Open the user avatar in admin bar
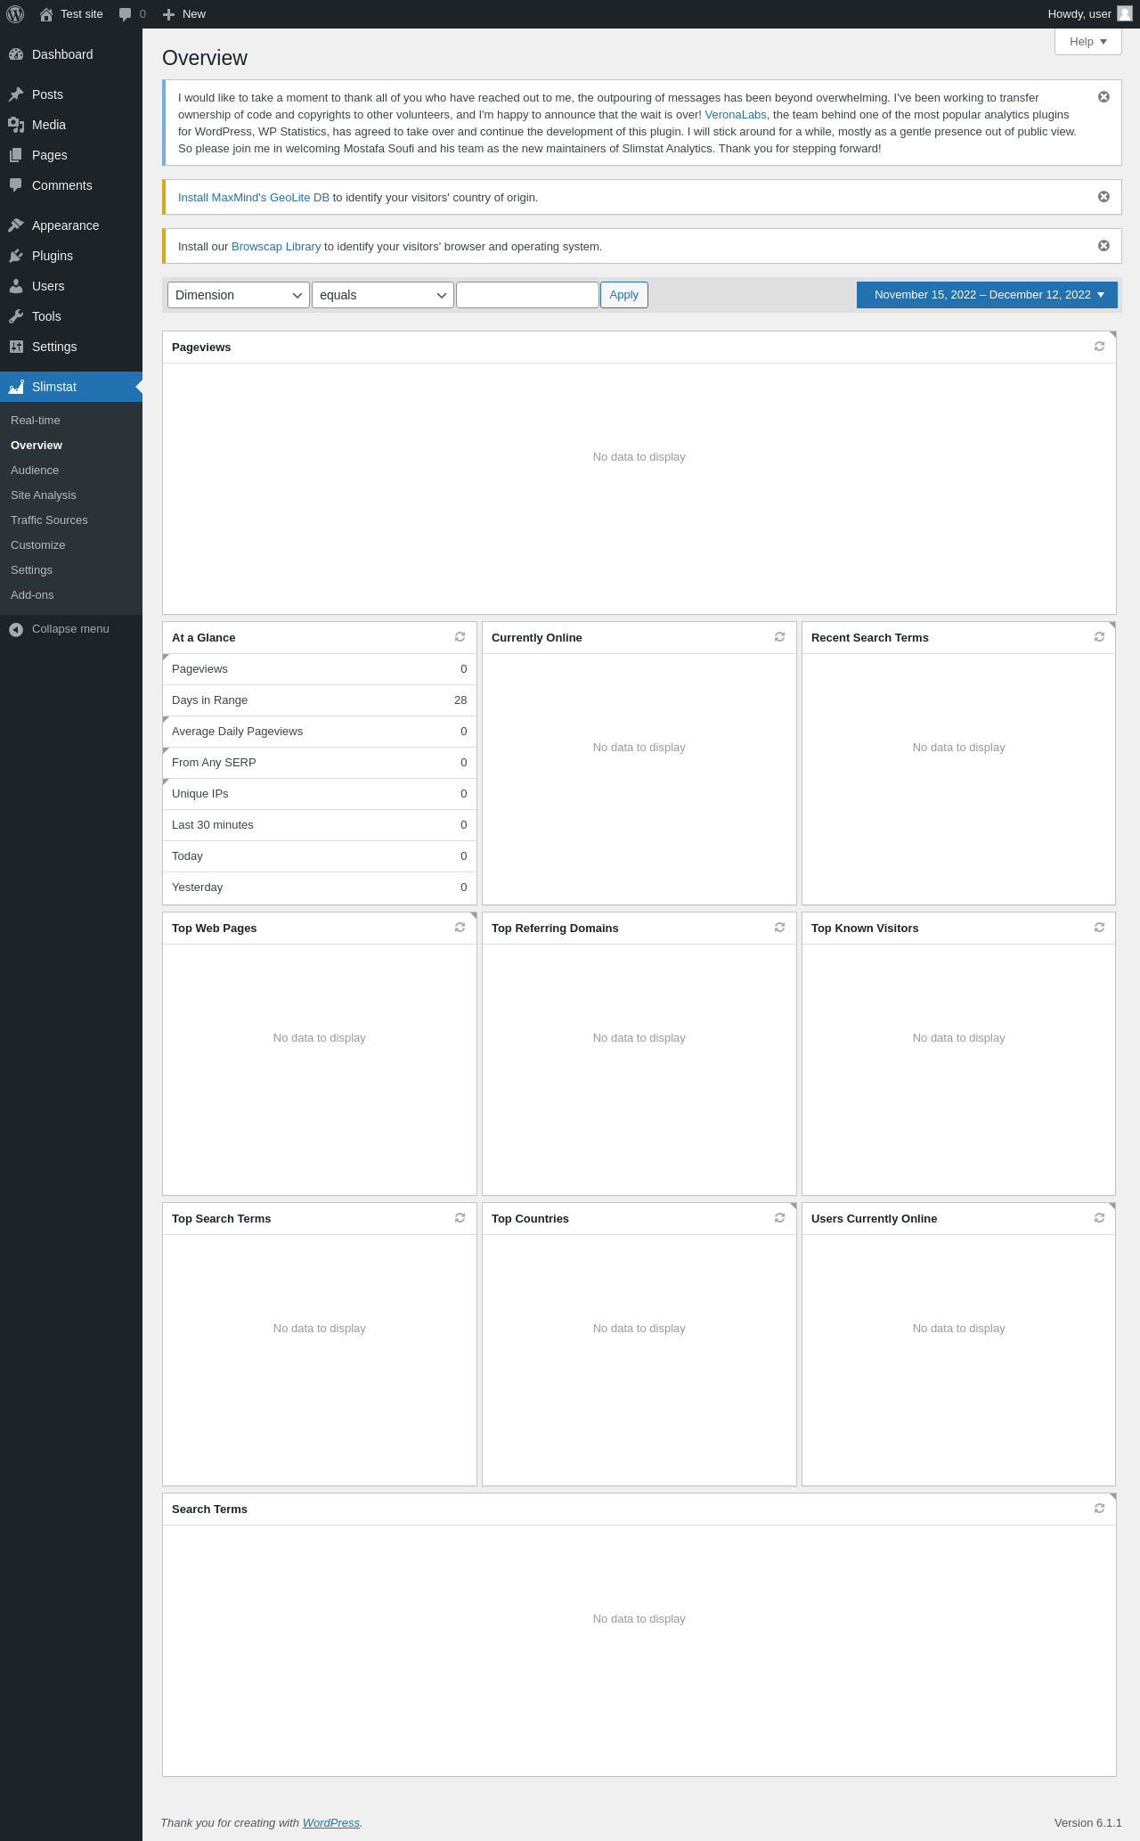This screenshot has height=1841, width=1140. (x=1125, y=14)
